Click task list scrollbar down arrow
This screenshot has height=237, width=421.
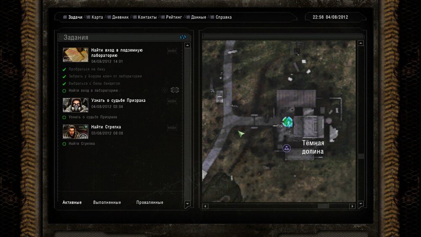(x=187, y=204)
